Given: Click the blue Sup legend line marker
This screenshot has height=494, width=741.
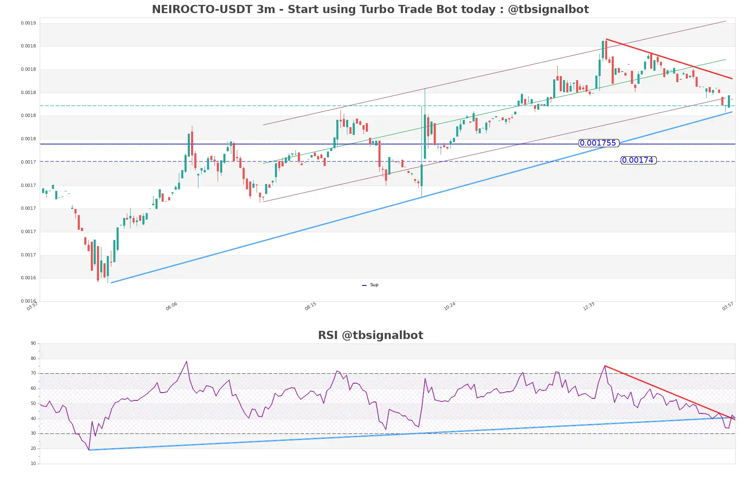Looking at the screenshot, I should click(x=364, y=285).
